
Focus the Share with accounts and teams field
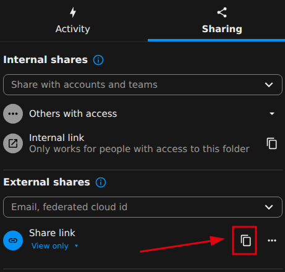click(x=143, y=85)
